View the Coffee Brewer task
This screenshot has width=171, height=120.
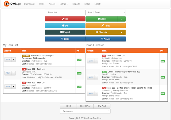pos(91,93)
